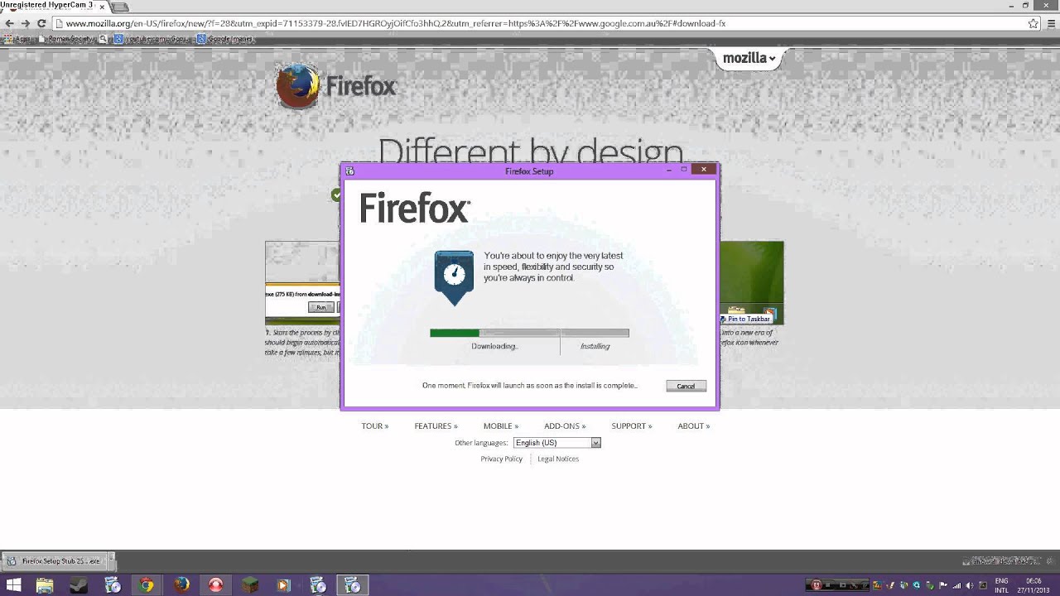Switch to Chrome in the taskbar
Image resolution: width=1060 pixels, height=596 pixels.
tap(147, 585)
